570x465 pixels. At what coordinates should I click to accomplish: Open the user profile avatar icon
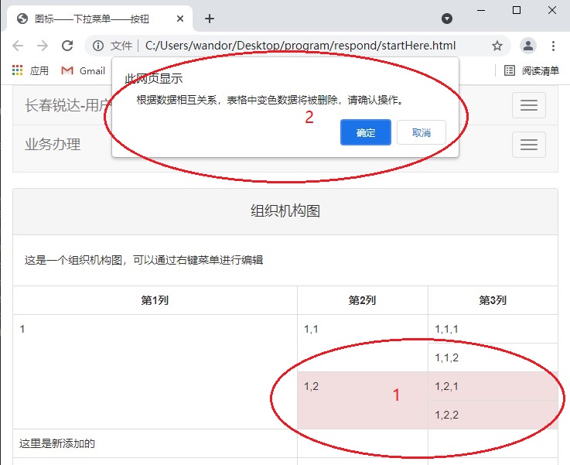pos(528,46)
